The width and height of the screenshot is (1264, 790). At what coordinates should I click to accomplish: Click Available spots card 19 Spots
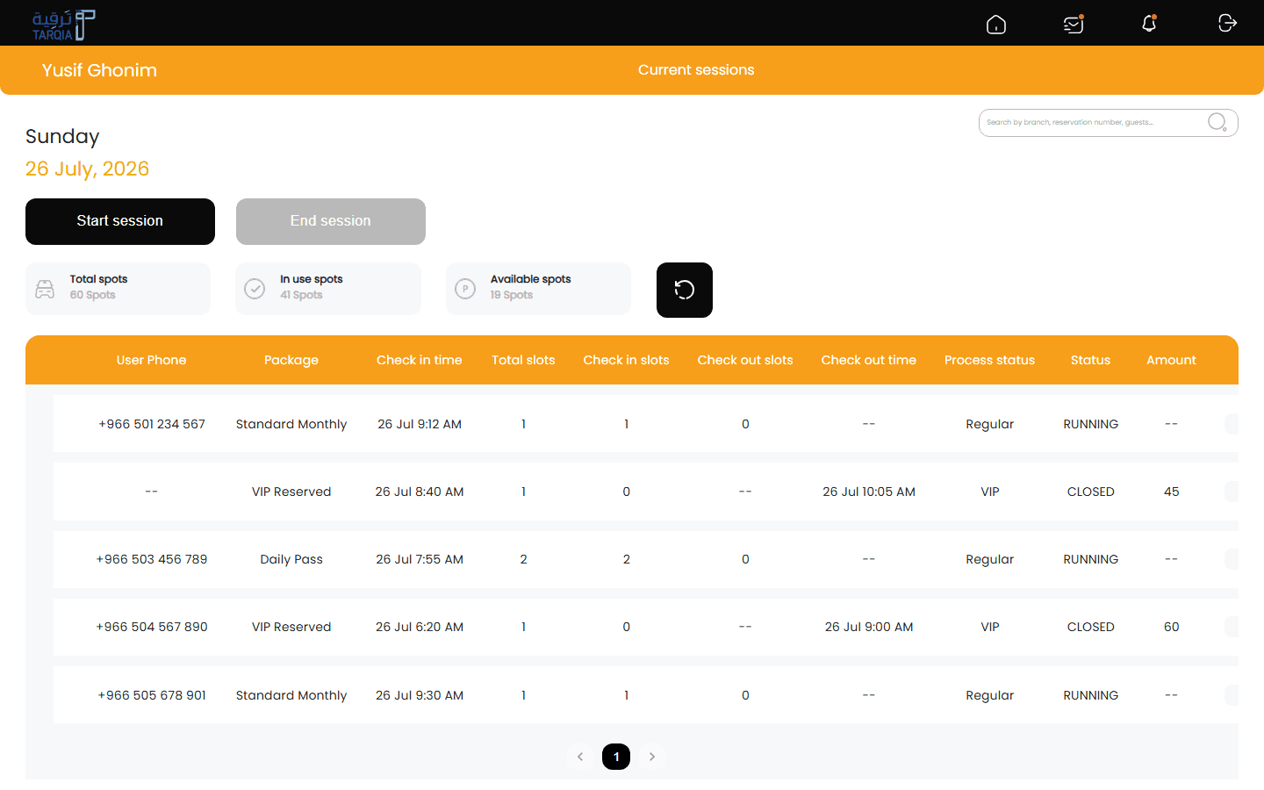538,289
